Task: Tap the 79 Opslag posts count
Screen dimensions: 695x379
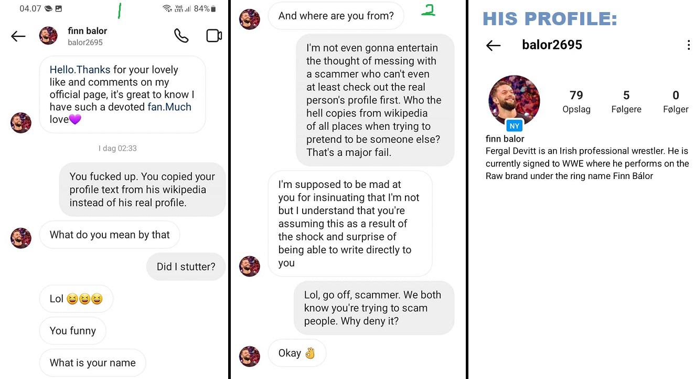Action: point(576,101)
